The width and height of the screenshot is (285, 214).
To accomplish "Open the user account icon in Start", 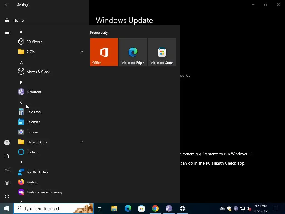I will point(7,143).
